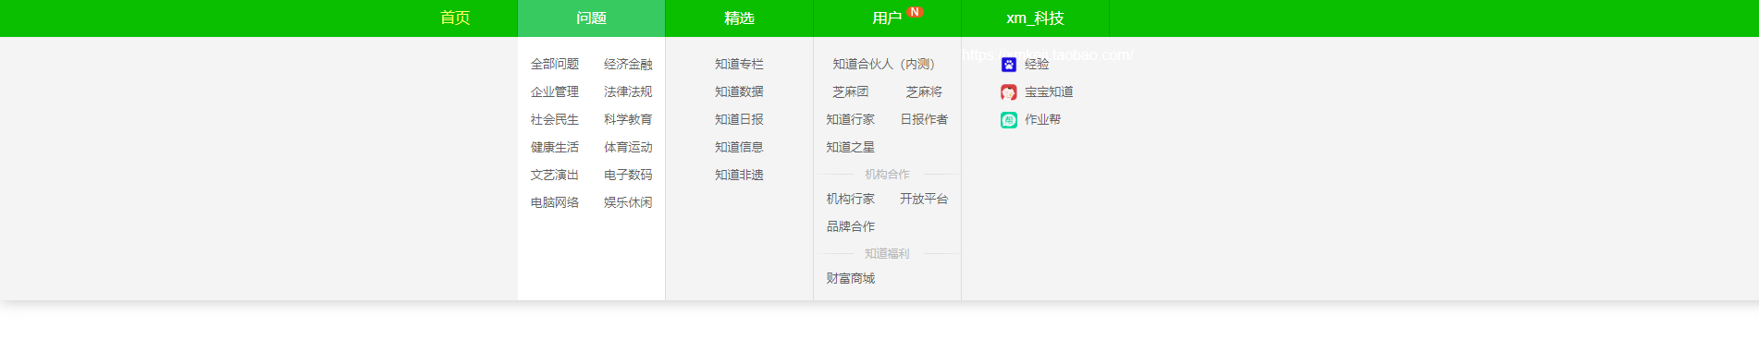The width and height of the screenshot is (1759, 364).
Task: Open 知道专栏 link
Action: [739, 64]
